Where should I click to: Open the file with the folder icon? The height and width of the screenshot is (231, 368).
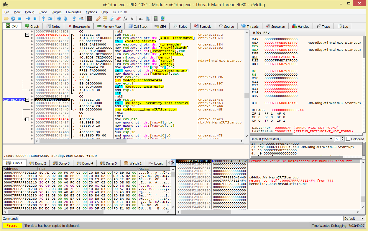click(6, 18)
